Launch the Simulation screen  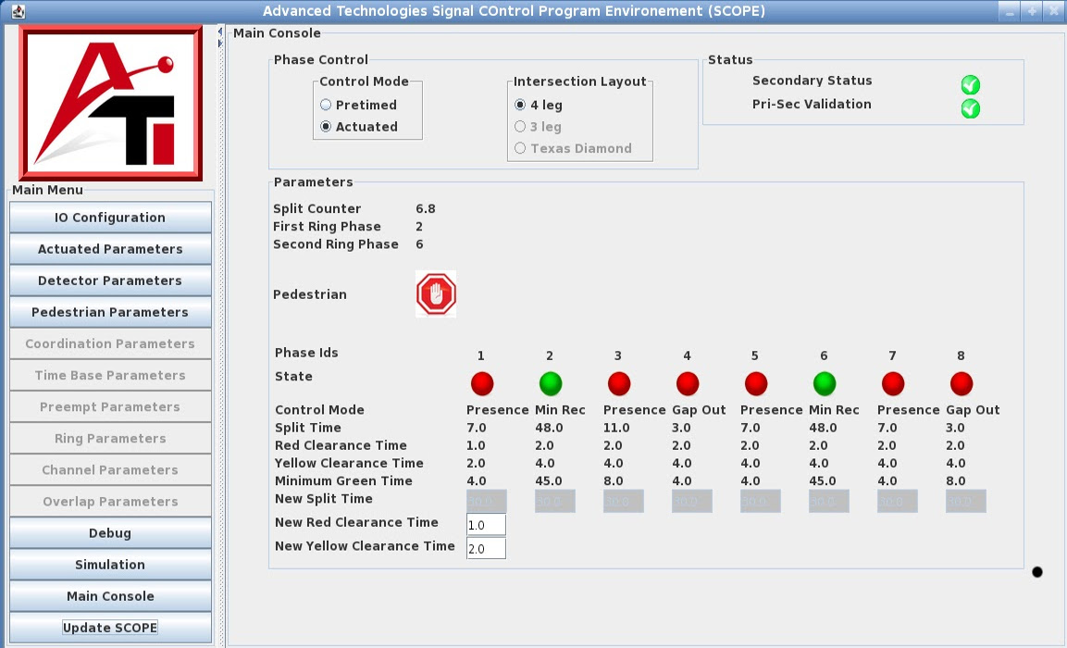[110, 565]
